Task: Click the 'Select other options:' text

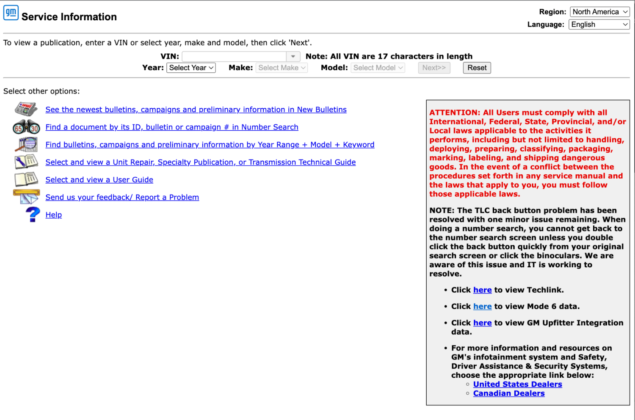Action: point(41,91)
